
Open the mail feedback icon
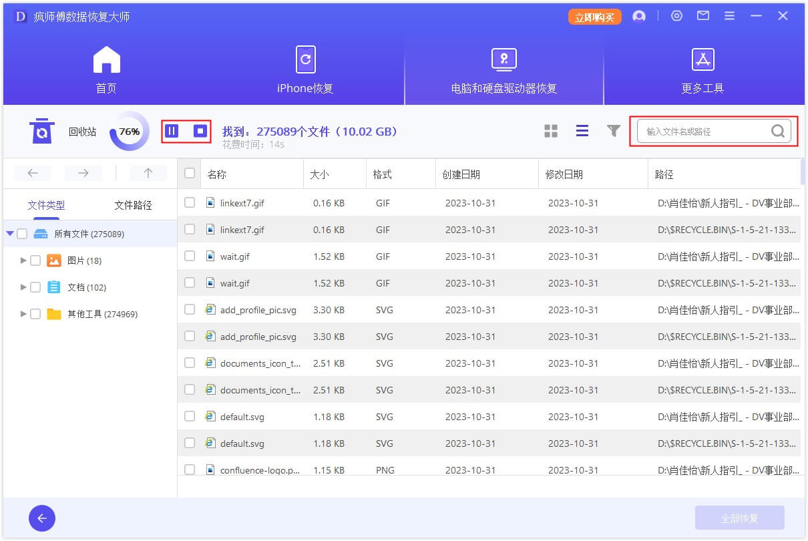coord(703,15)
